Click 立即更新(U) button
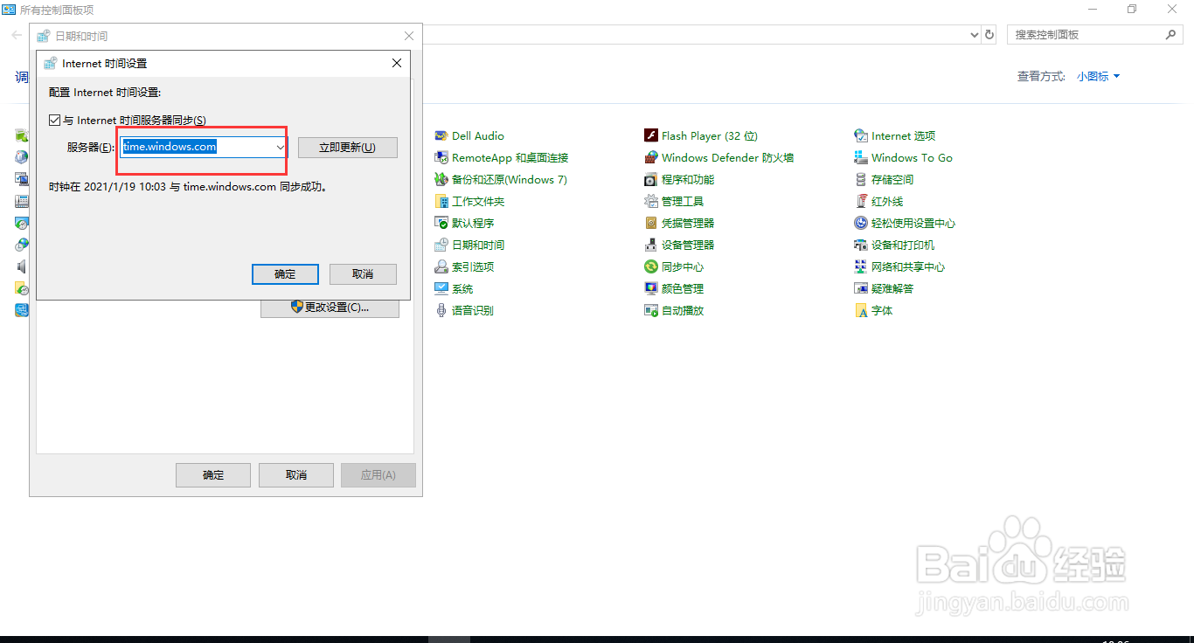 [x=348, y=148]
